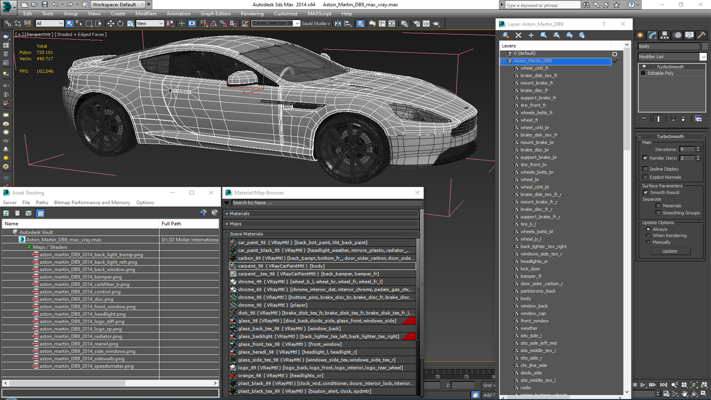711x400 pixels.
Task: Click Configure Modifier Sets icon
Action: pyautogui.click(x=698, y=119)
